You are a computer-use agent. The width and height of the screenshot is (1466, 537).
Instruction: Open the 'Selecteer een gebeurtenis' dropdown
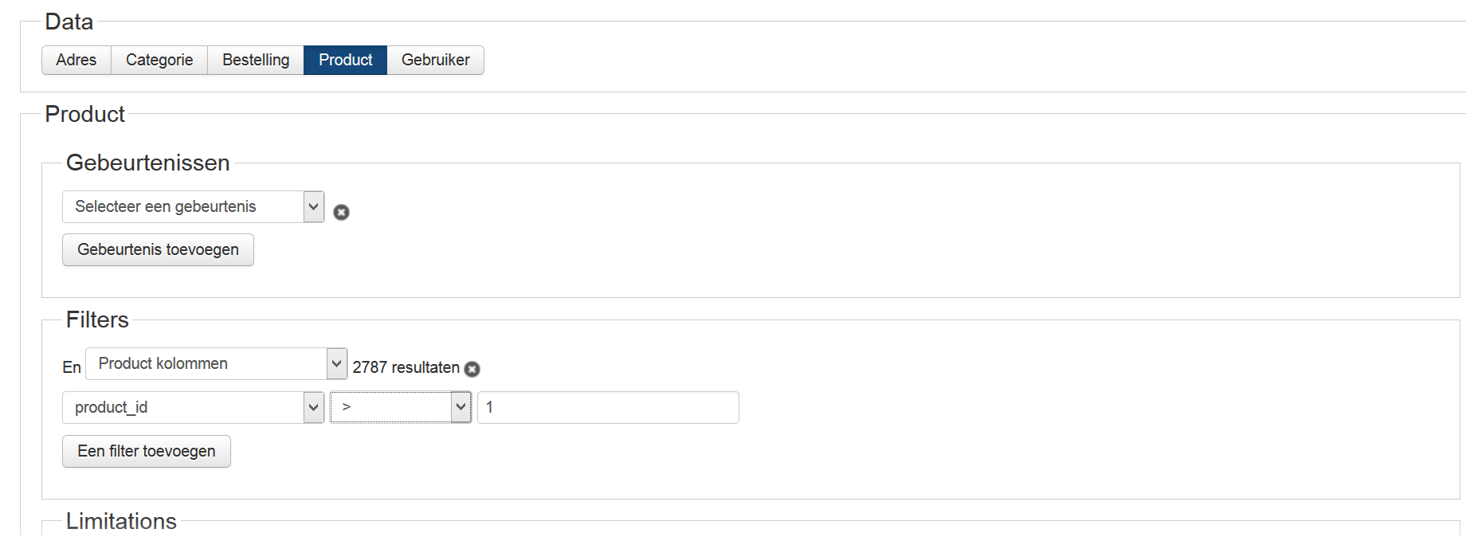(x=193, y=207)
